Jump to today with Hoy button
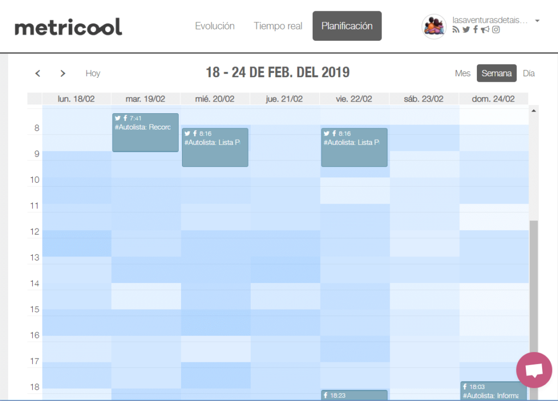Image resolution: width=558 pixels, height=401 pixels. (x=93, y=73)
